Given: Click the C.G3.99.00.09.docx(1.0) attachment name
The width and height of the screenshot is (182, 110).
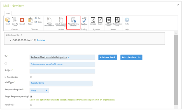Looking at the screenshot, I should pos(24,40).
